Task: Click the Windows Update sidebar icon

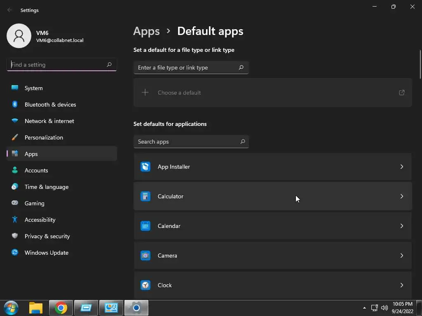Action: click(15, 253)
